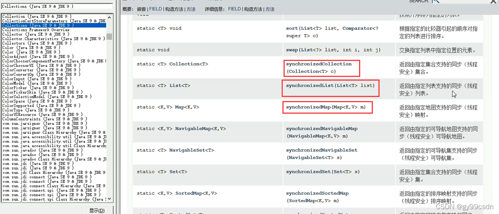Select com.sun.jdi.connect Class Hierarchy entry

tap(54, 186)
